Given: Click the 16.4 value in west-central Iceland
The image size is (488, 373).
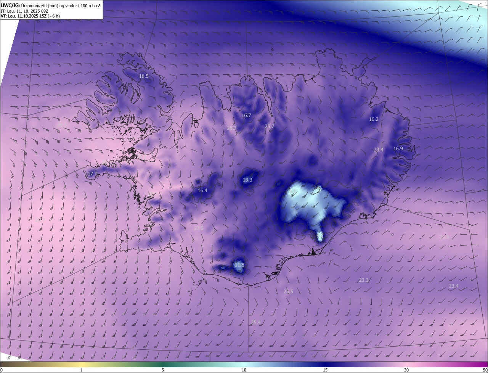Looking at the screenshot, I should pos(202,191).
